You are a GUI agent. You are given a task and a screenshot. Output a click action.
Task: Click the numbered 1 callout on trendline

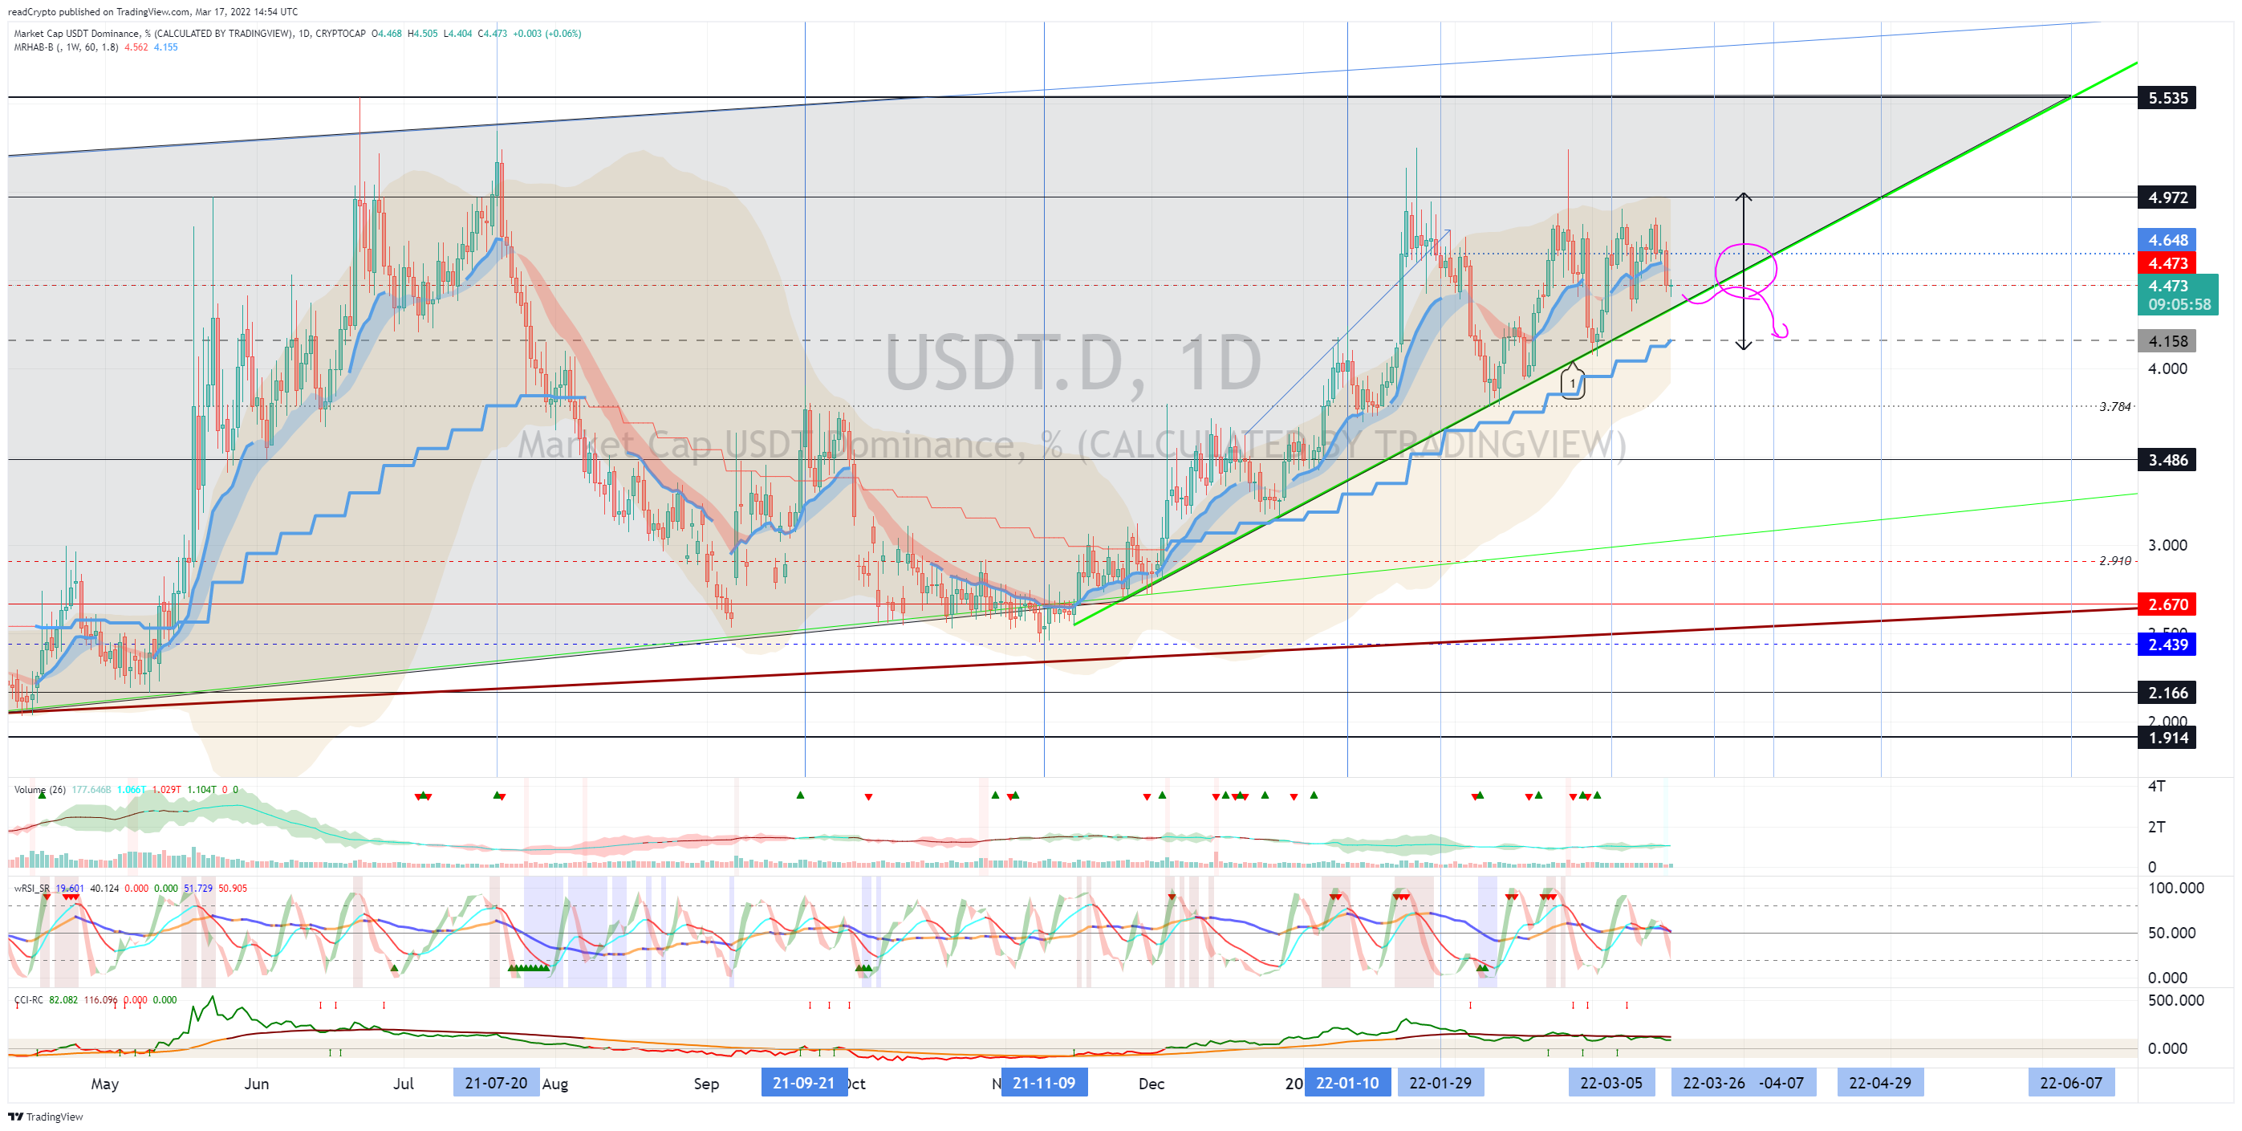[x=1572, y=383]
